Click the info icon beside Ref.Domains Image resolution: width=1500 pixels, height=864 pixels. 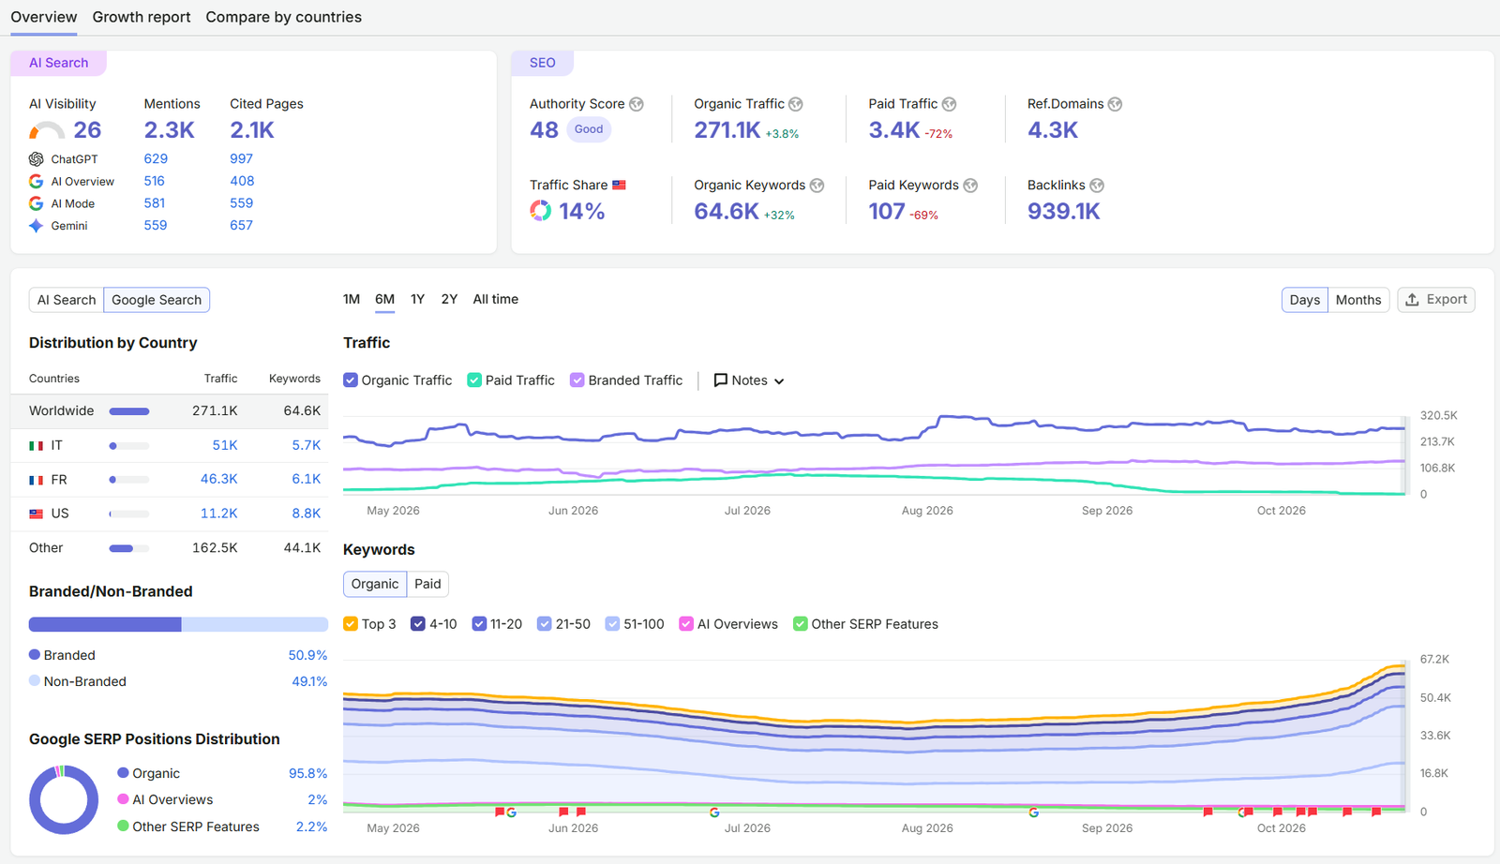click(x=1115, y=104)
